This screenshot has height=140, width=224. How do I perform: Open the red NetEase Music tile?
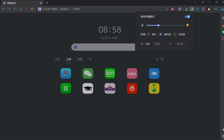click(x=132, y=88)
